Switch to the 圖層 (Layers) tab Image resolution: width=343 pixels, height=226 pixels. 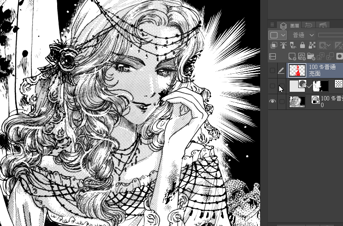pyautogui.click(x=289, y=26)
